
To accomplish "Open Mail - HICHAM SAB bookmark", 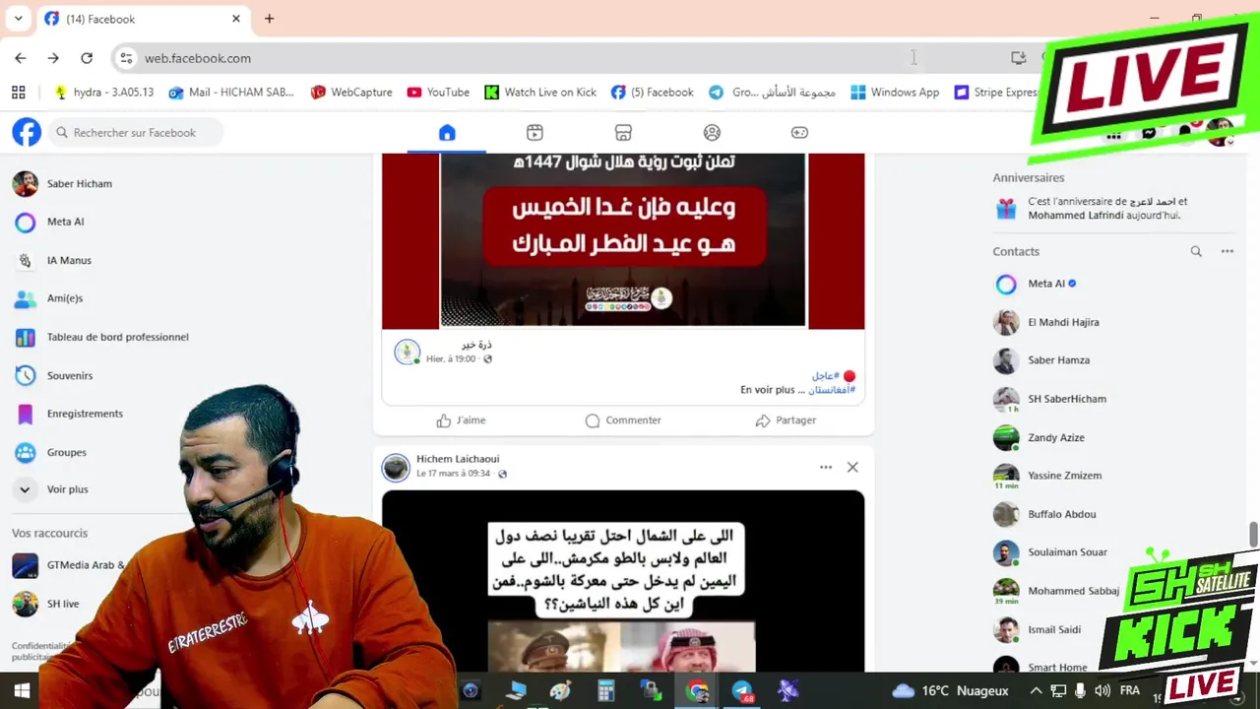I will click(231, 92).
